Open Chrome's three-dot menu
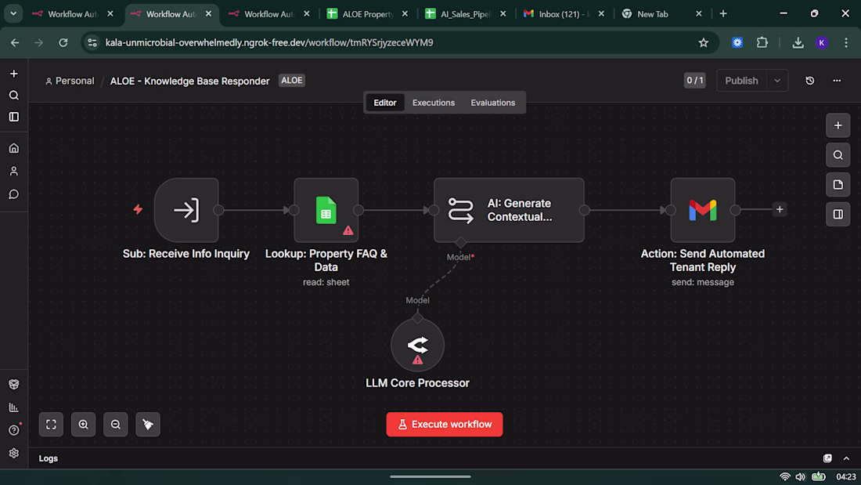Image resolution: width=861 pixels, height=485 pixels. (846, 42)
